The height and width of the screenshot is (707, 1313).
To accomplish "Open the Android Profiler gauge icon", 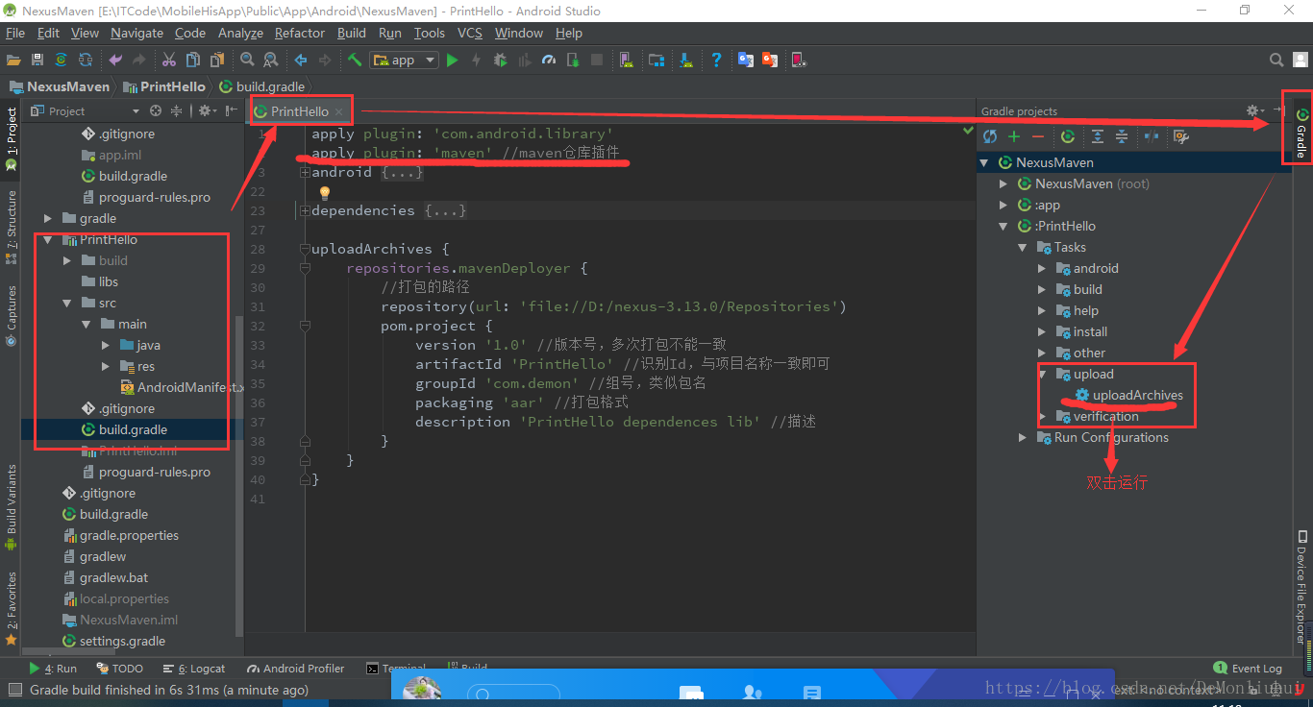I will (549, 60).
